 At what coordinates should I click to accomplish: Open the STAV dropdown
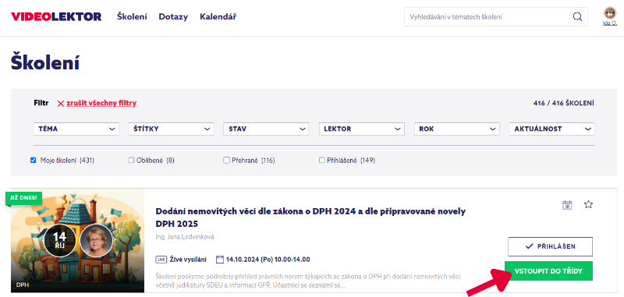click(x=266, y=129)
